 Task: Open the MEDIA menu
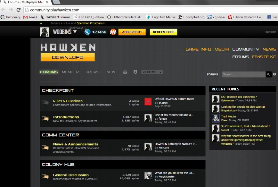click(x=222, y=49)
